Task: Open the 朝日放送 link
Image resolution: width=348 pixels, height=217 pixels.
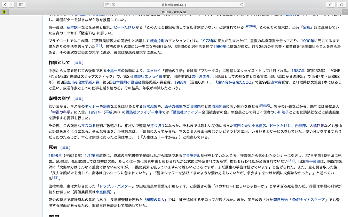Action: coord(280,200)
